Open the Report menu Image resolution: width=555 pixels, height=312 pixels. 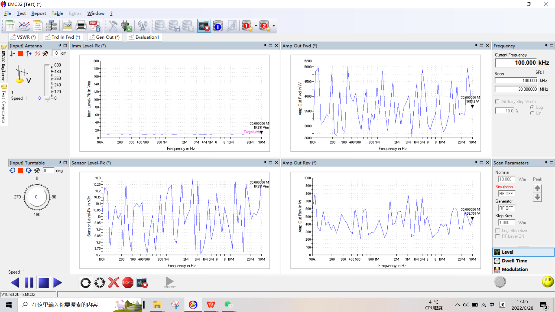(38, 13)
